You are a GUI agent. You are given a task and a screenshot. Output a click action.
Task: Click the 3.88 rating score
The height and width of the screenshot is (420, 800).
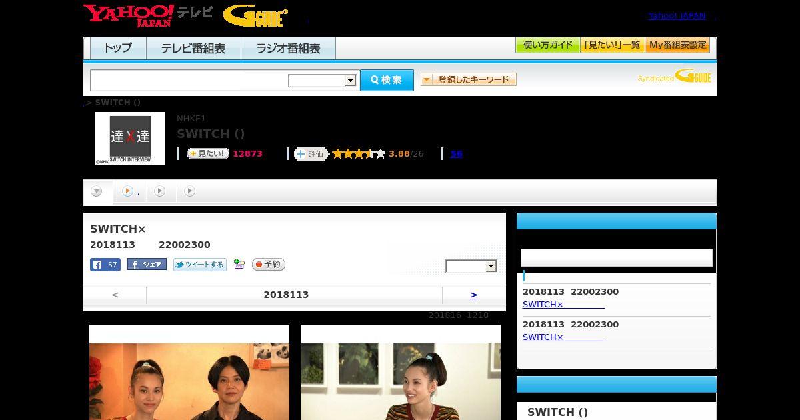399,154
